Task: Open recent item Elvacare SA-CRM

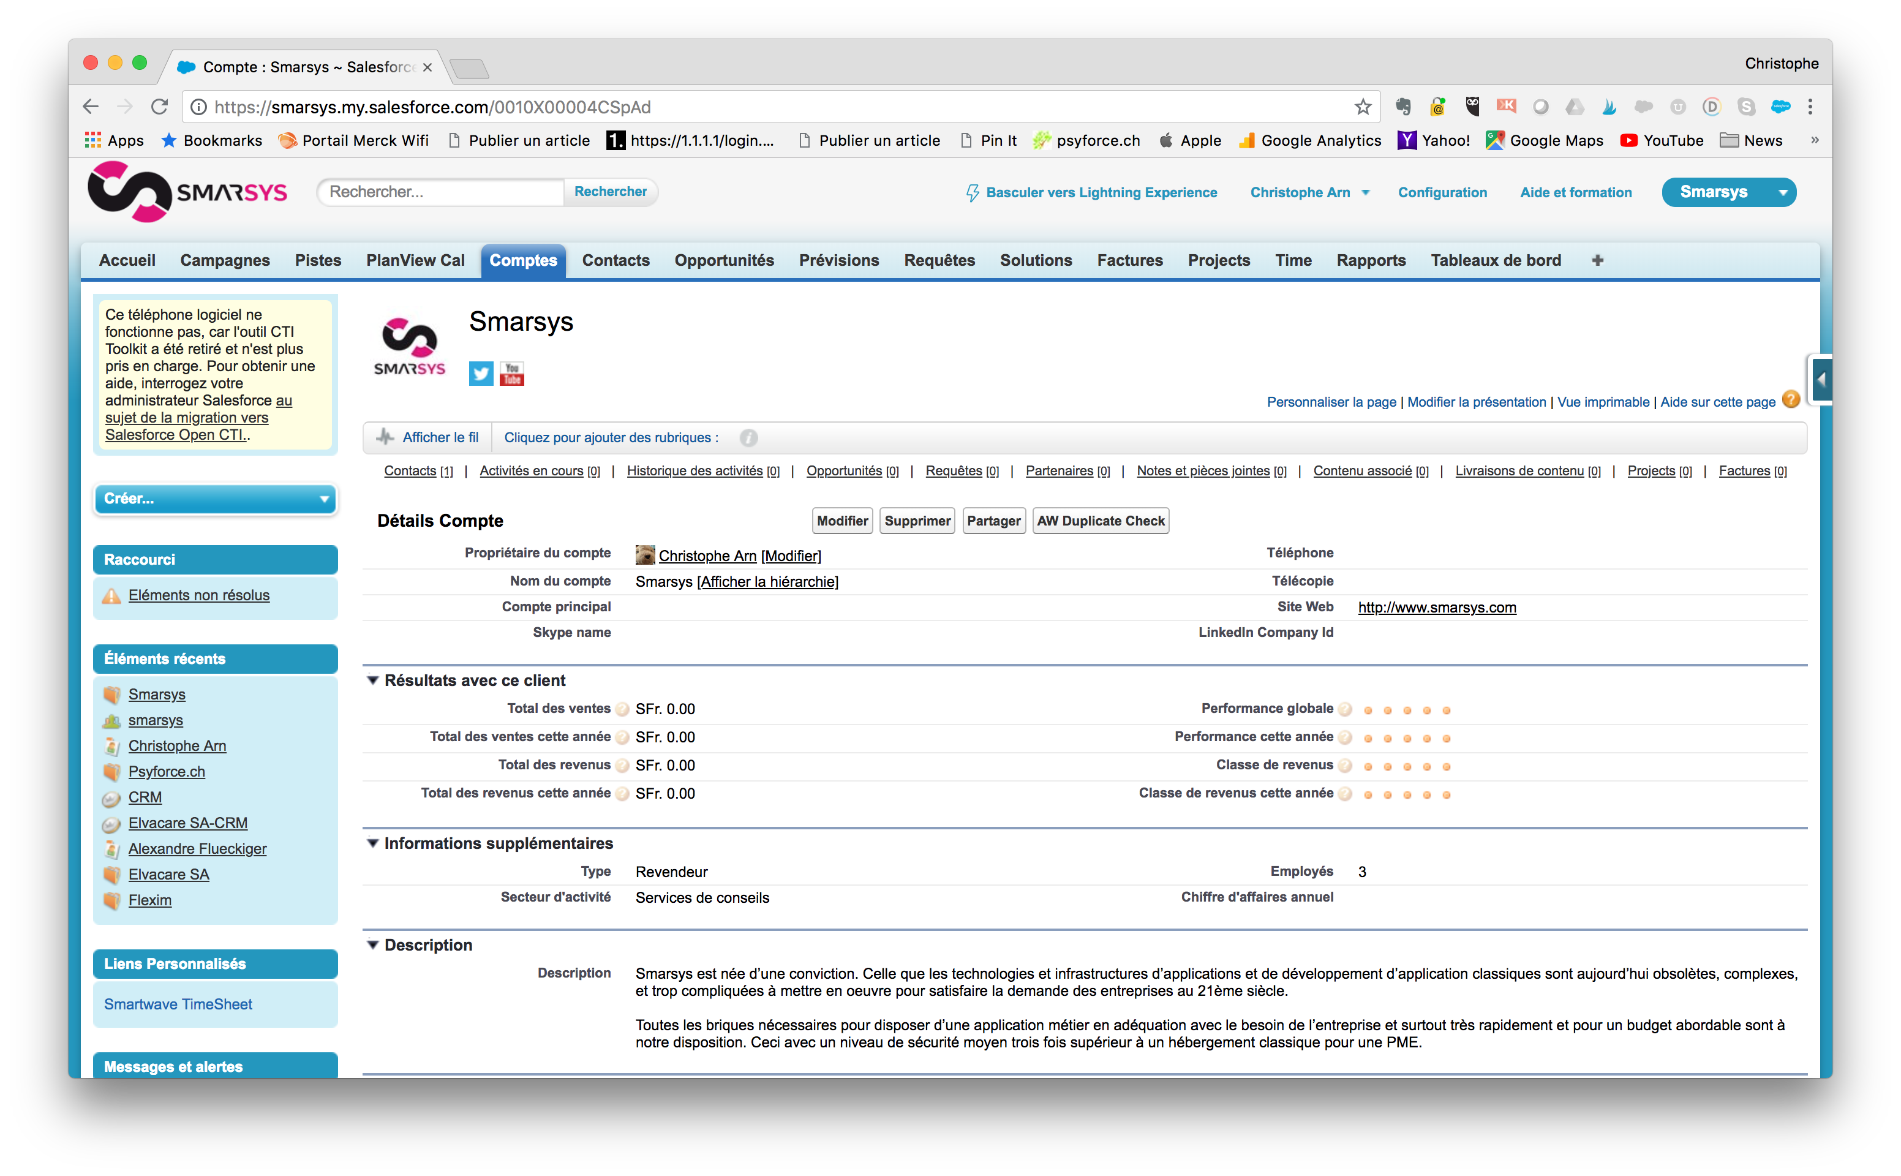Action: (x=187, y=823)
